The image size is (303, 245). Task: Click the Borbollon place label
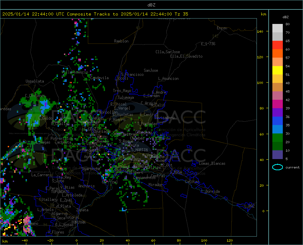[x=109, y=112]
